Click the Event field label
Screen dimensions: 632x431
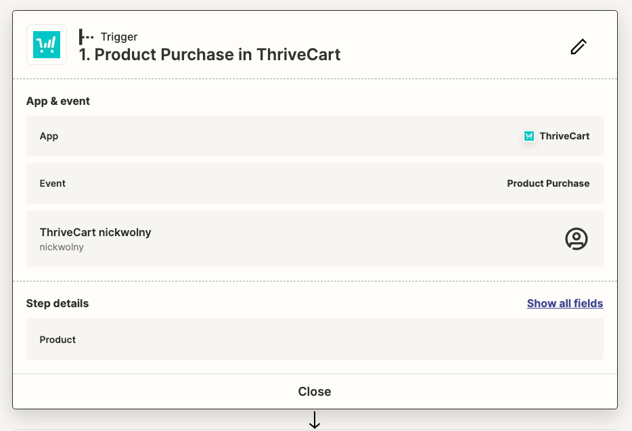click(x=53, y=183)
